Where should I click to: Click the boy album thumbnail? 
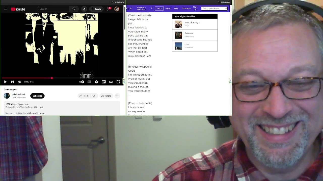tap(178, 46)
